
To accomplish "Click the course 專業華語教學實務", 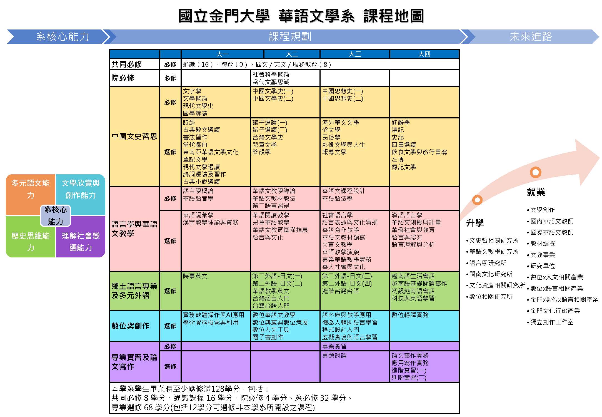I will (347, 259).
